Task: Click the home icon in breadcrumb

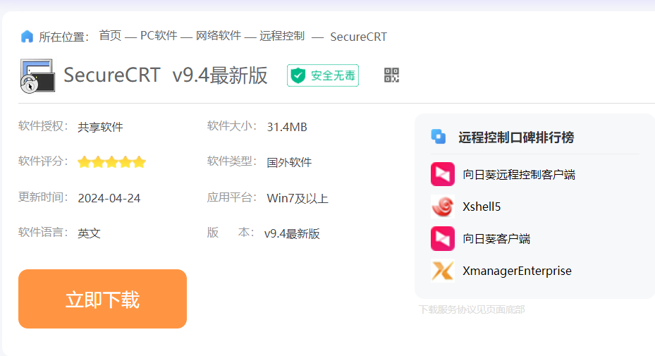Action: pos(27,37)
